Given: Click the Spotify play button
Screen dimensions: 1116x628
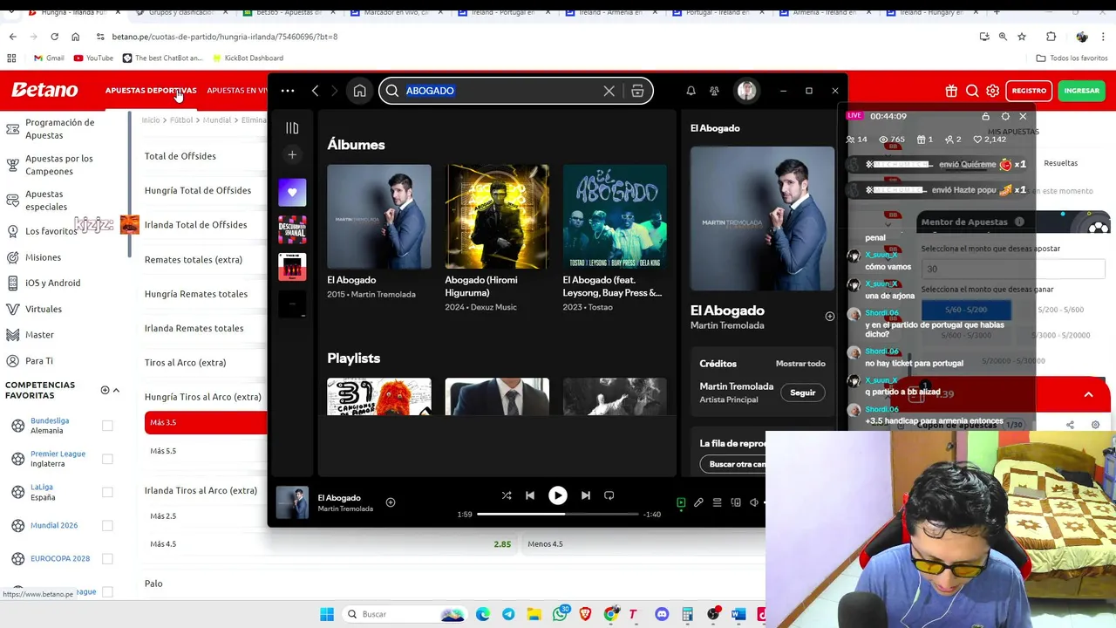Looking at the screenshot, I should [x=557, y=495].
